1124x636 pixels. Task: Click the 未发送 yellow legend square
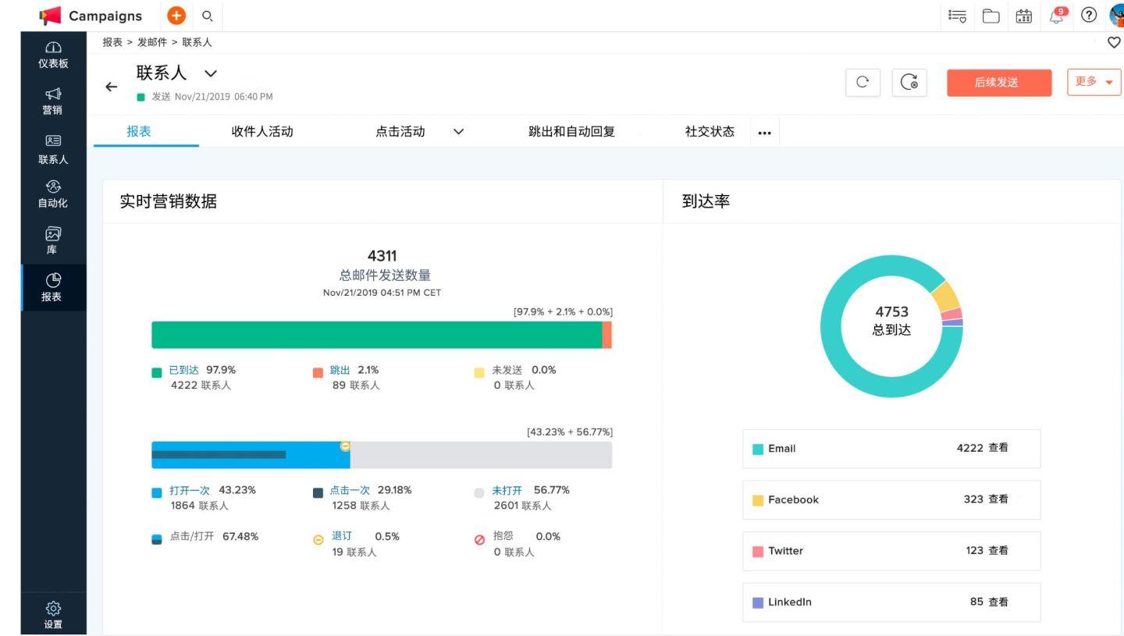pos(479,372)
